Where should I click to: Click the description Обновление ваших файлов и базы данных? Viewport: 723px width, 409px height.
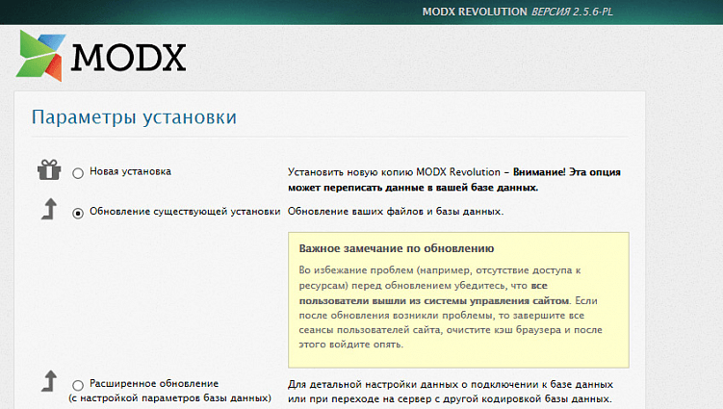[396, 211]
